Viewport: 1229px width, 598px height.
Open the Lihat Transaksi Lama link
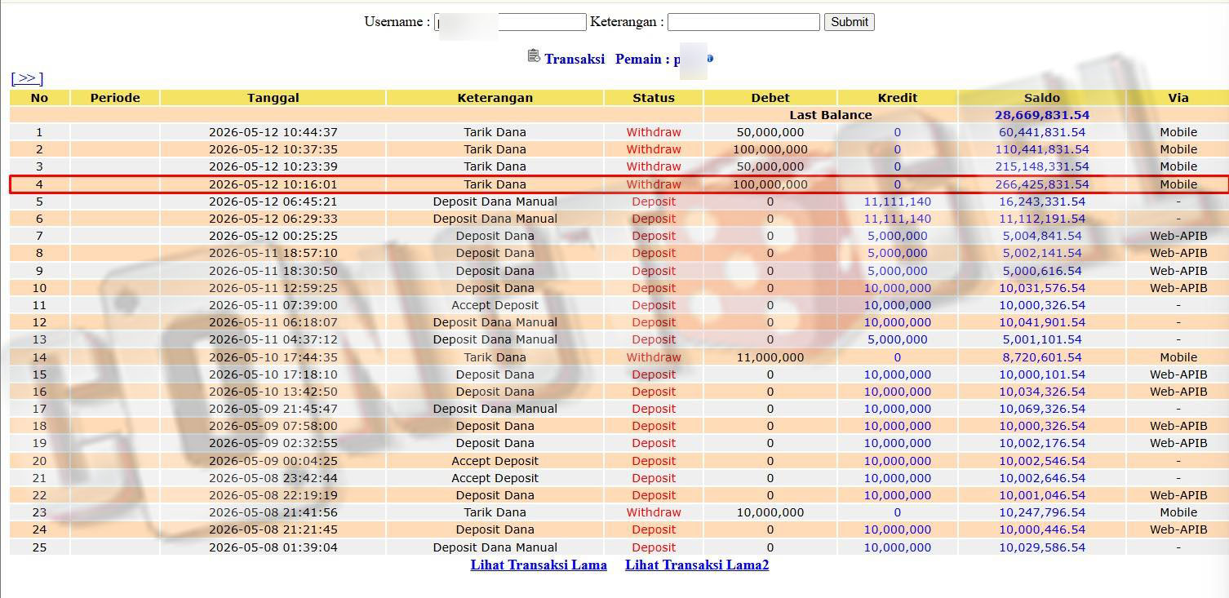click(539, 565)
